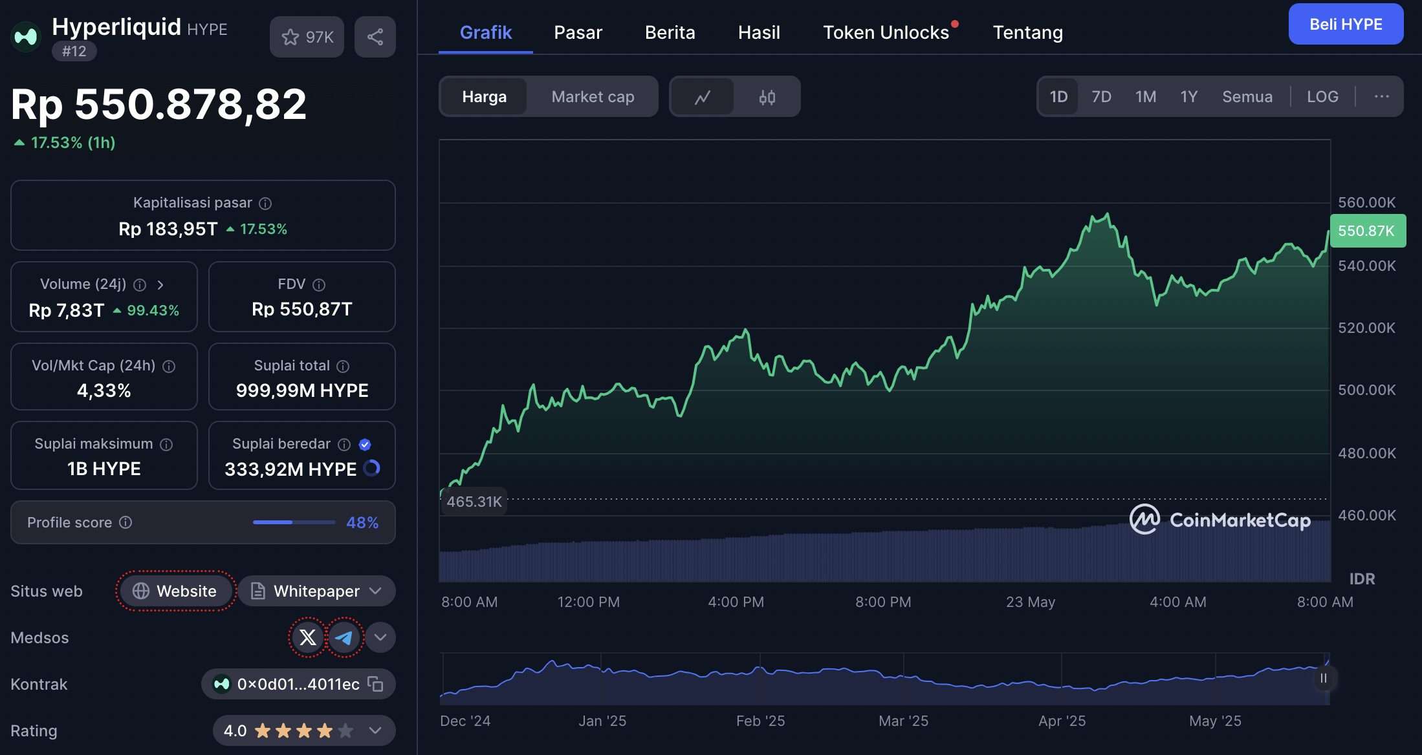Set chart range to Semua
Viewport: 1422px width, 755px height.
click(x=1247, y=97)
